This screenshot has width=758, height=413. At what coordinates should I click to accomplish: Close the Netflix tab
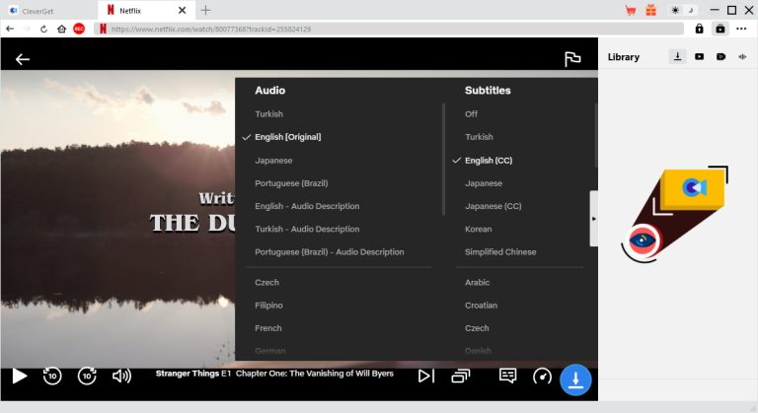pos(182,10)
